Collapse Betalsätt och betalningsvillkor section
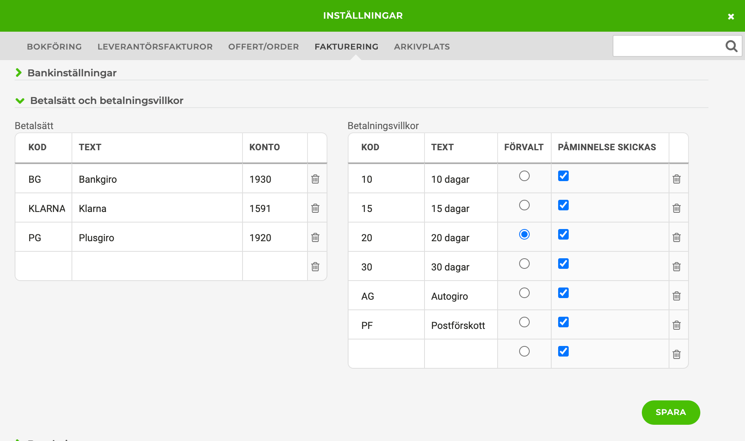 pos(106,101)
